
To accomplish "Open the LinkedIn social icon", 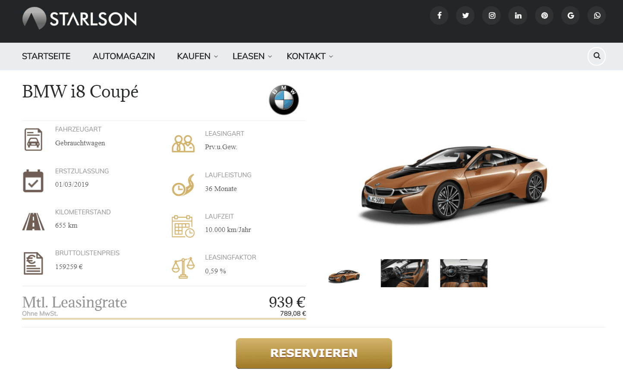I will (518, 16).
